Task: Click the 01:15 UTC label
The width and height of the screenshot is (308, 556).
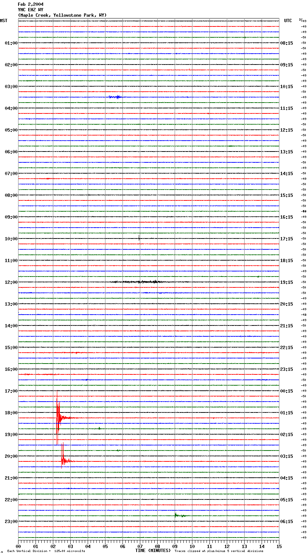Action: click(287, 413)
